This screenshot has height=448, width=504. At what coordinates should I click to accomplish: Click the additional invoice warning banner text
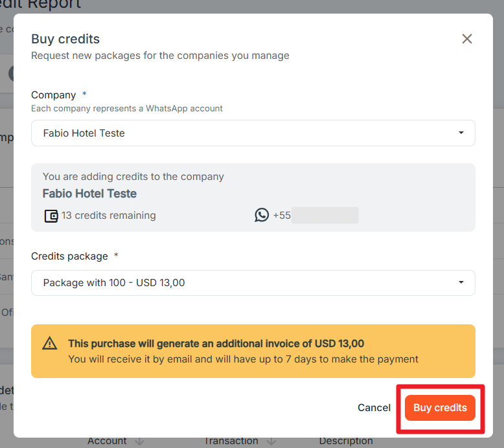[x=216, y=343]
